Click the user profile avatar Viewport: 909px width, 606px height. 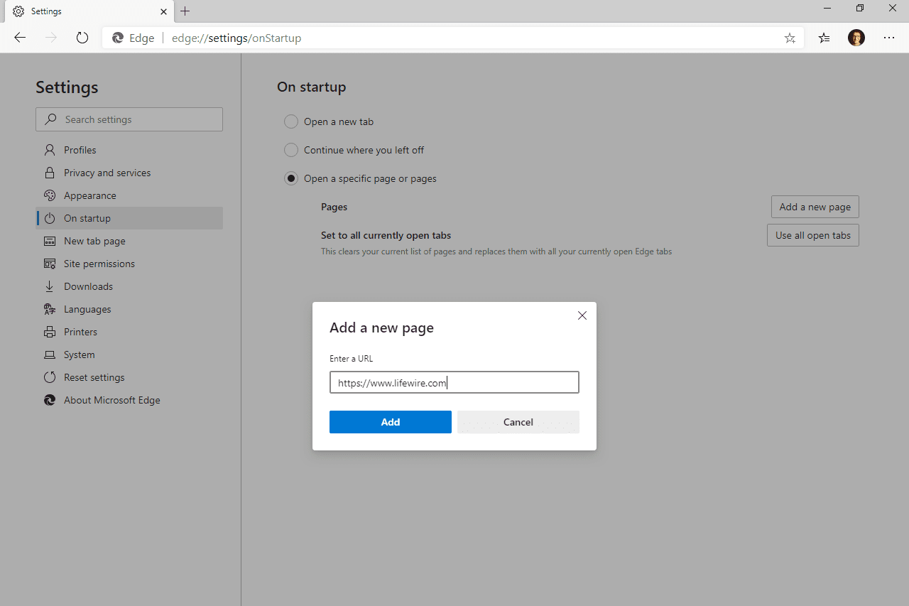point(856,38)
